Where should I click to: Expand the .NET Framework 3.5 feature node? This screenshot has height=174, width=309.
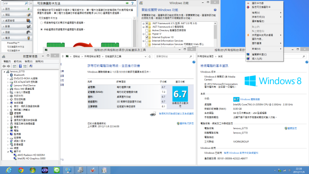(x=143, y=24)
